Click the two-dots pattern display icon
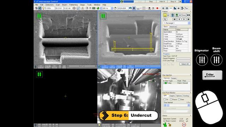The height and width of the screenshot is (127, 226). point(188,15)
